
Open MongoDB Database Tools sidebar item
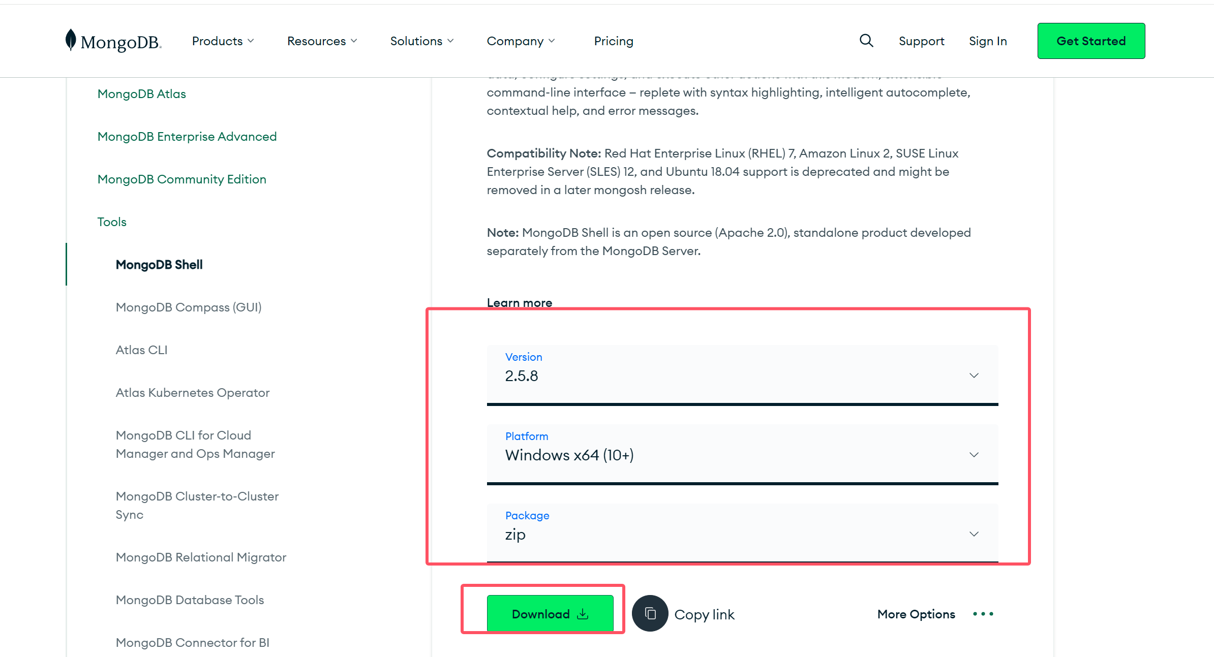pyautogui.click(x=190, y=600)
